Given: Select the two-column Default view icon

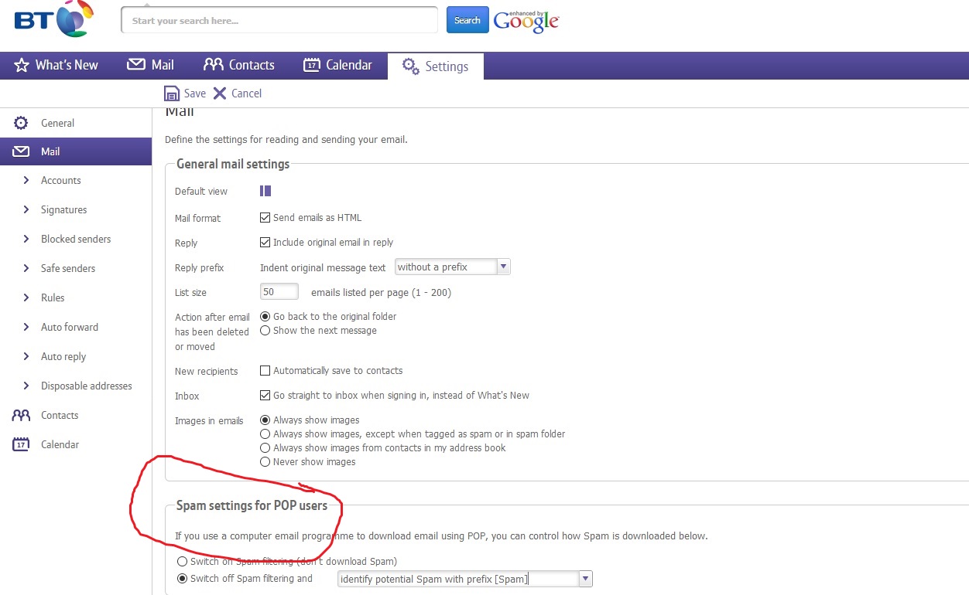Looking at the screenshot, I should 265,191.
